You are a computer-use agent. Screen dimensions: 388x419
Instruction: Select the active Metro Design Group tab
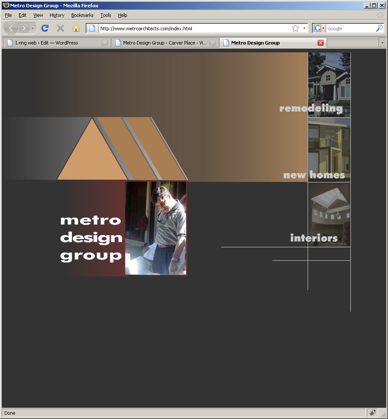coord(273,43)
